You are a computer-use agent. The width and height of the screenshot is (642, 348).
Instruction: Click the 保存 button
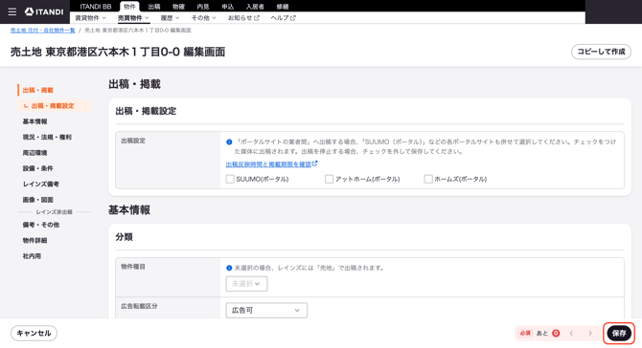619,334
